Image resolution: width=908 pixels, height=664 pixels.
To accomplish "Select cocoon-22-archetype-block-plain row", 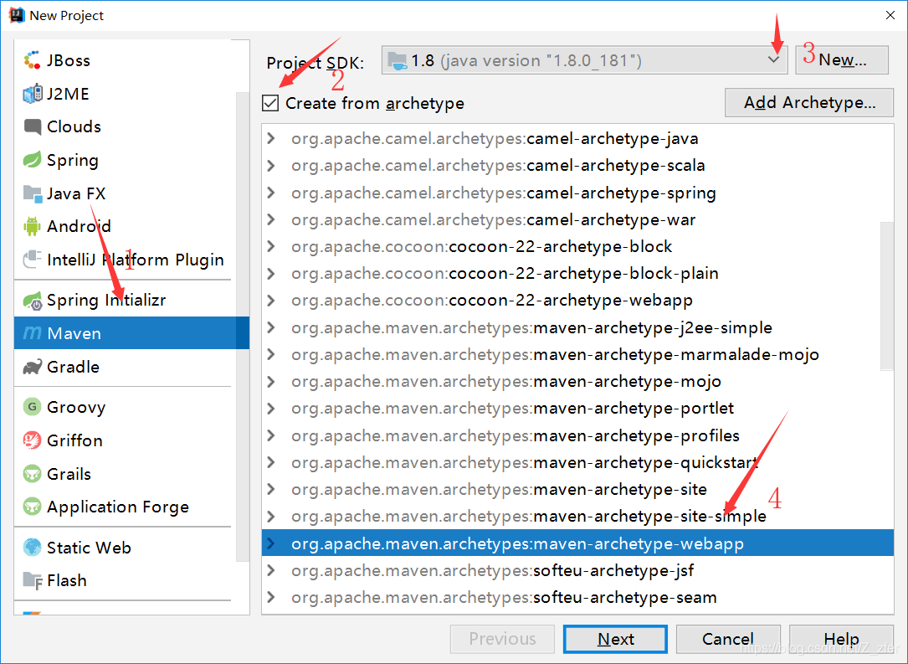I will [x=577, y=274].
